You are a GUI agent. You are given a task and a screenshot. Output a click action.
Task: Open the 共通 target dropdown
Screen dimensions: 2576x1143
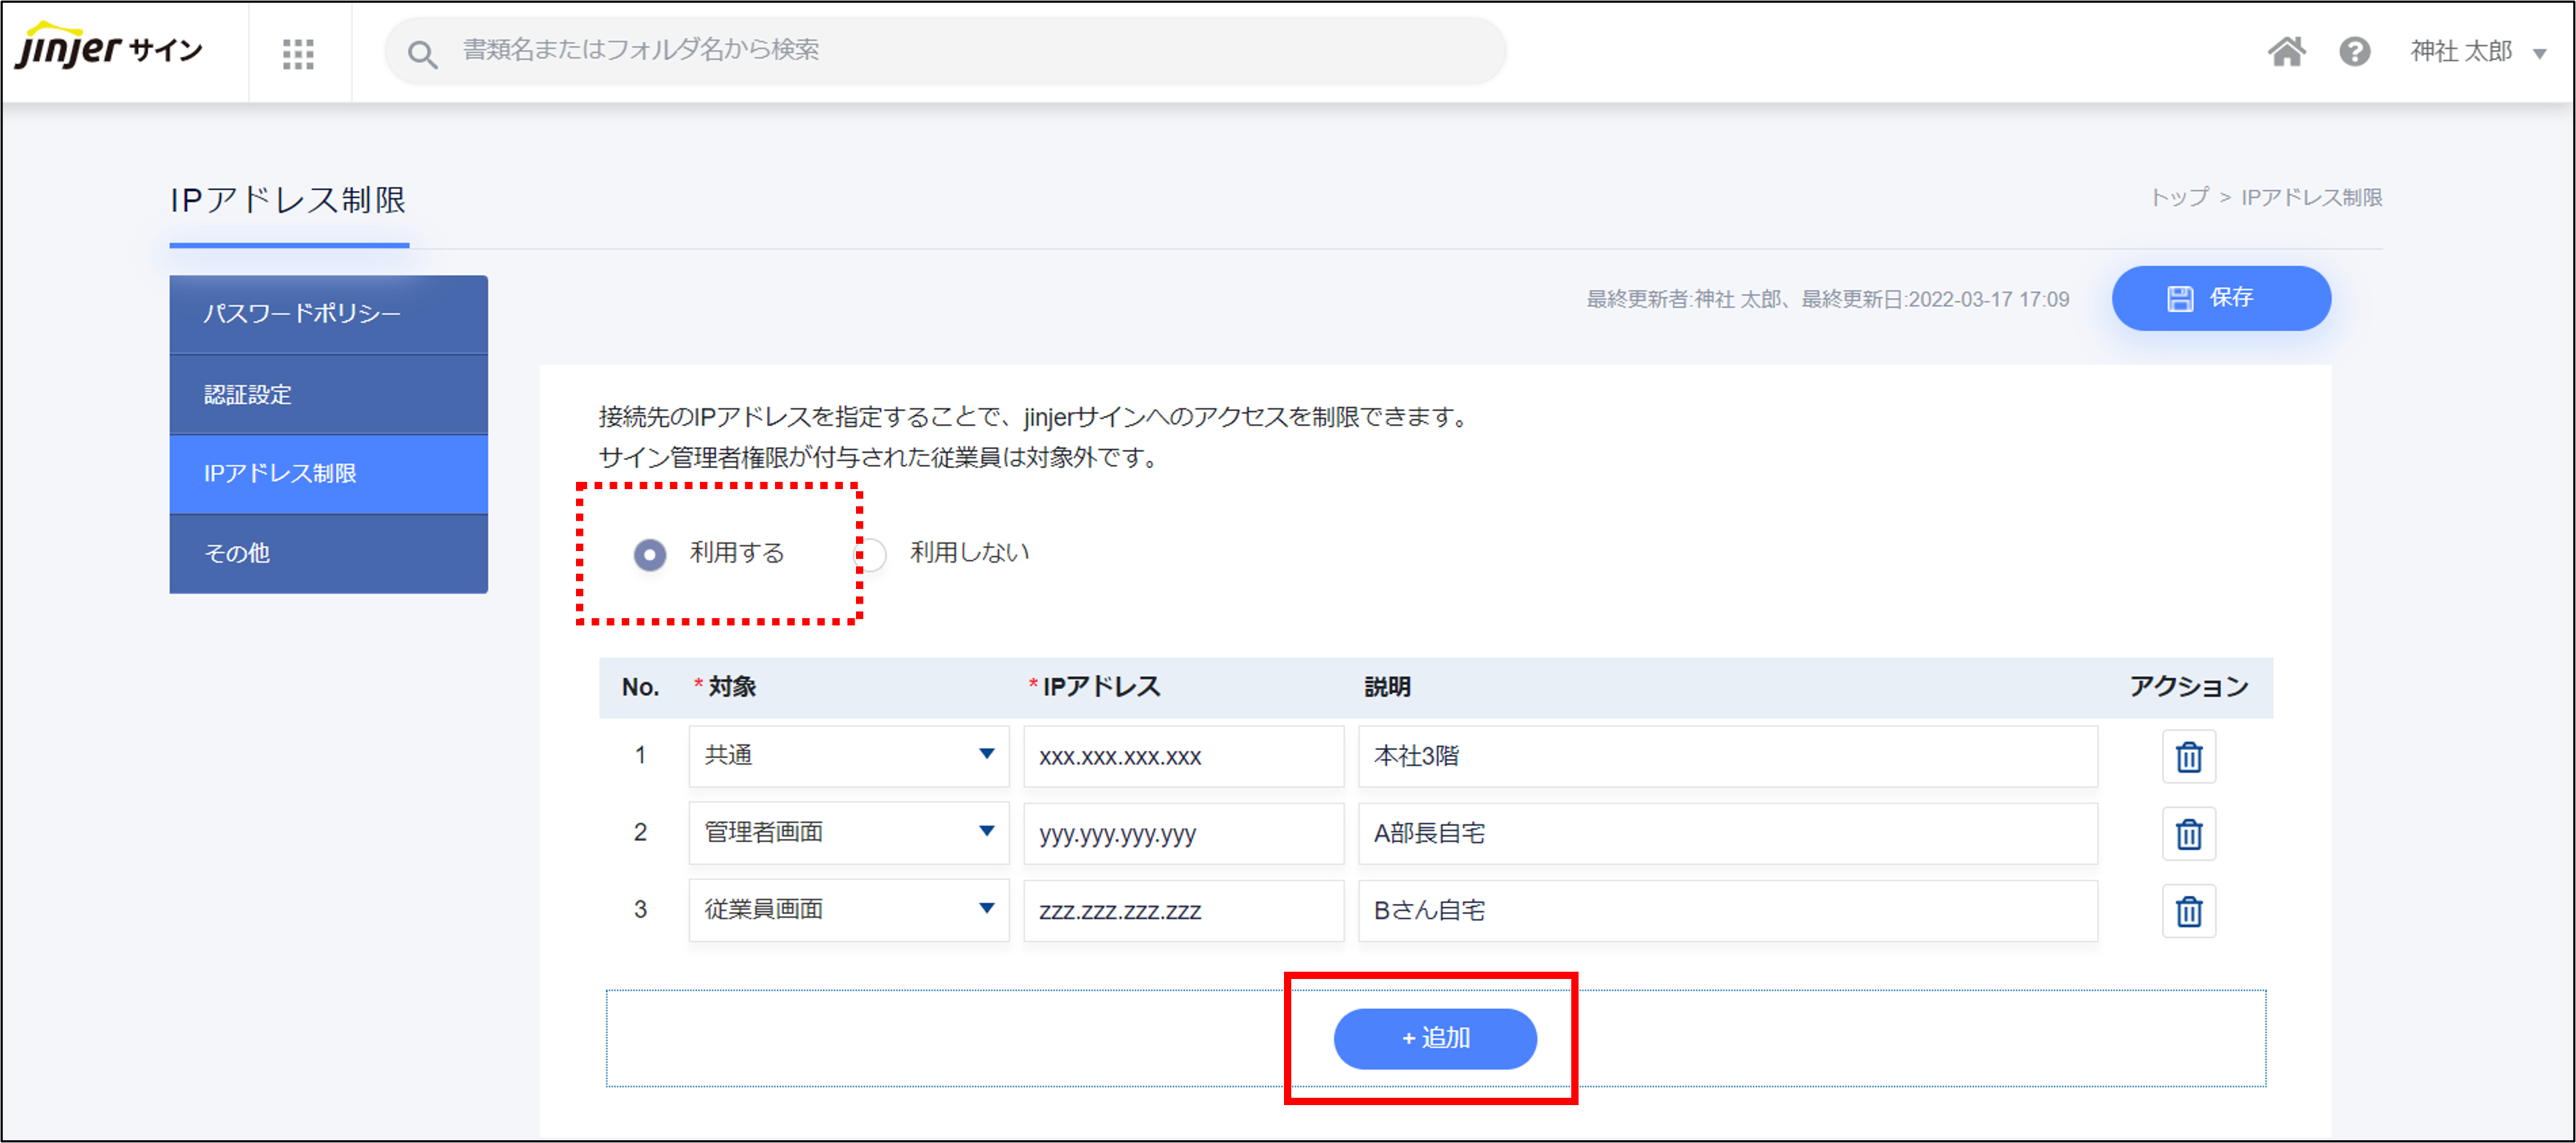[x=848, y=756]
